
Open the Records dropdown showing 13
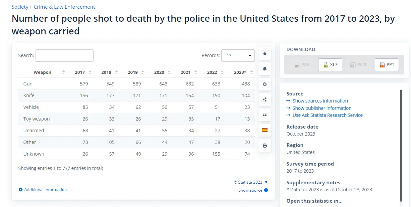(x=238, y=55)
